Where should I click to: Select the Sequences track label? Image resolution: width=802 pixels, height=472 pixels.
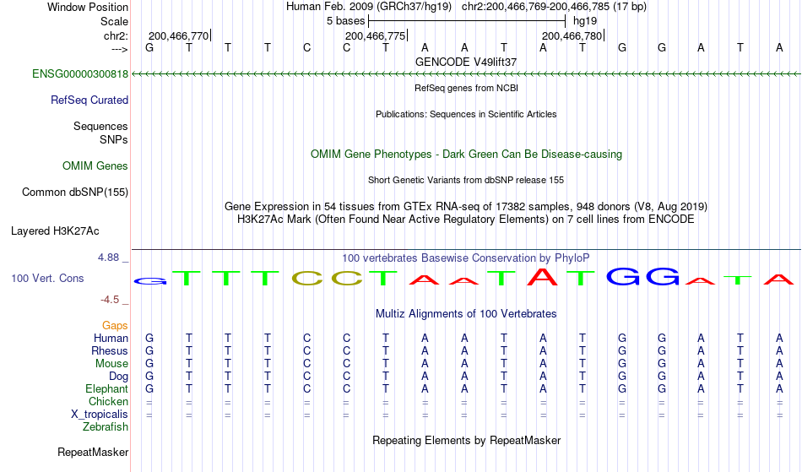(x=100, y=126)
